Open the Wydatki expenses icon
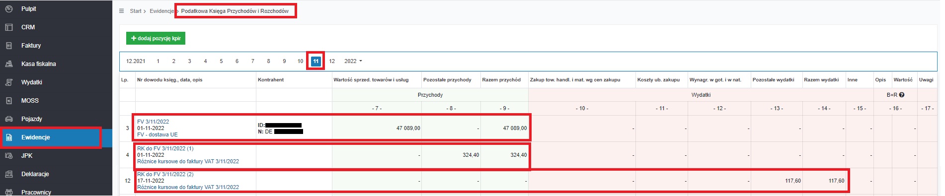 coord(8,82)
